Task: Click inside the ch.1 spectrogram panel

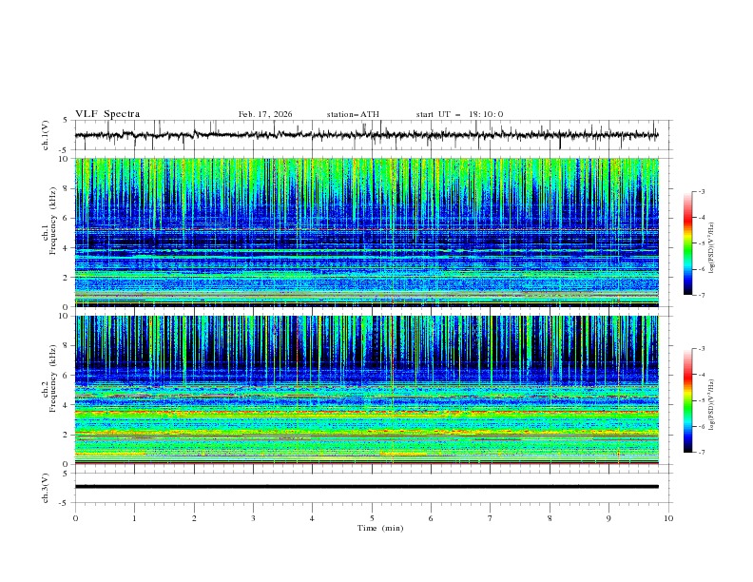Action: coord(367,232)
